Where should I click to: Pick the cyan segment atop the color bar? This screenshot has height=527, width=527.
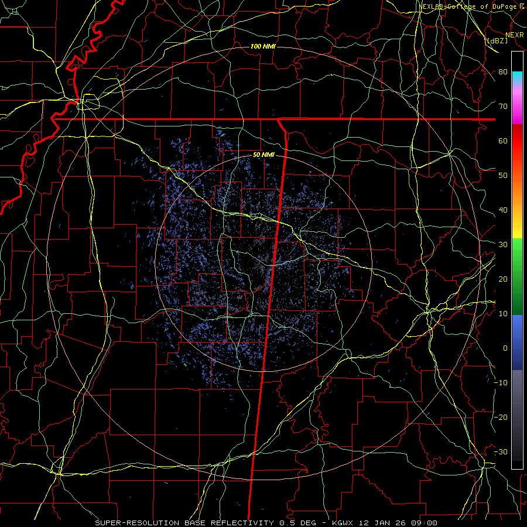point(517,77)
